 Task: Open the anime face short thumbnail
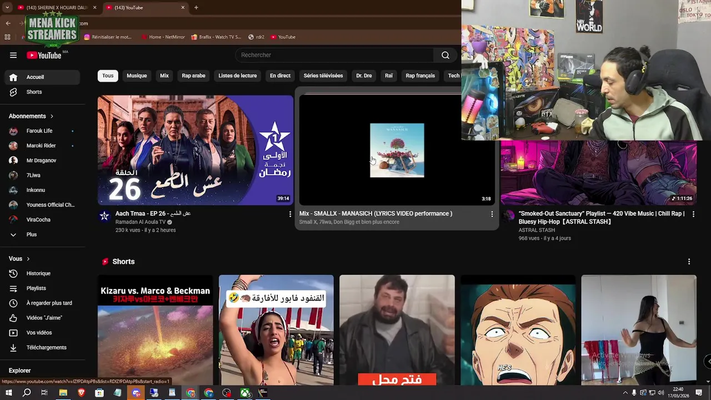click(x=518, y=330)
